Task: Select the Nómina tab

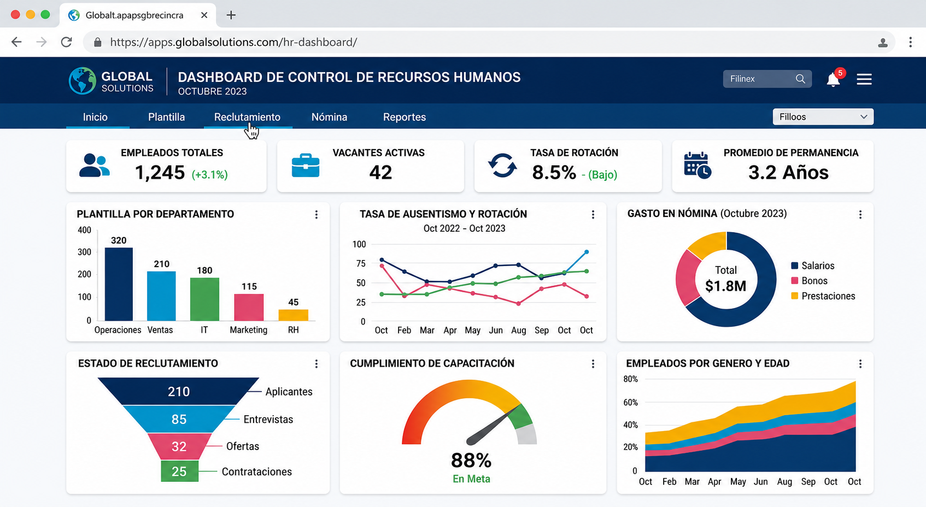Action: click(329, 117)
